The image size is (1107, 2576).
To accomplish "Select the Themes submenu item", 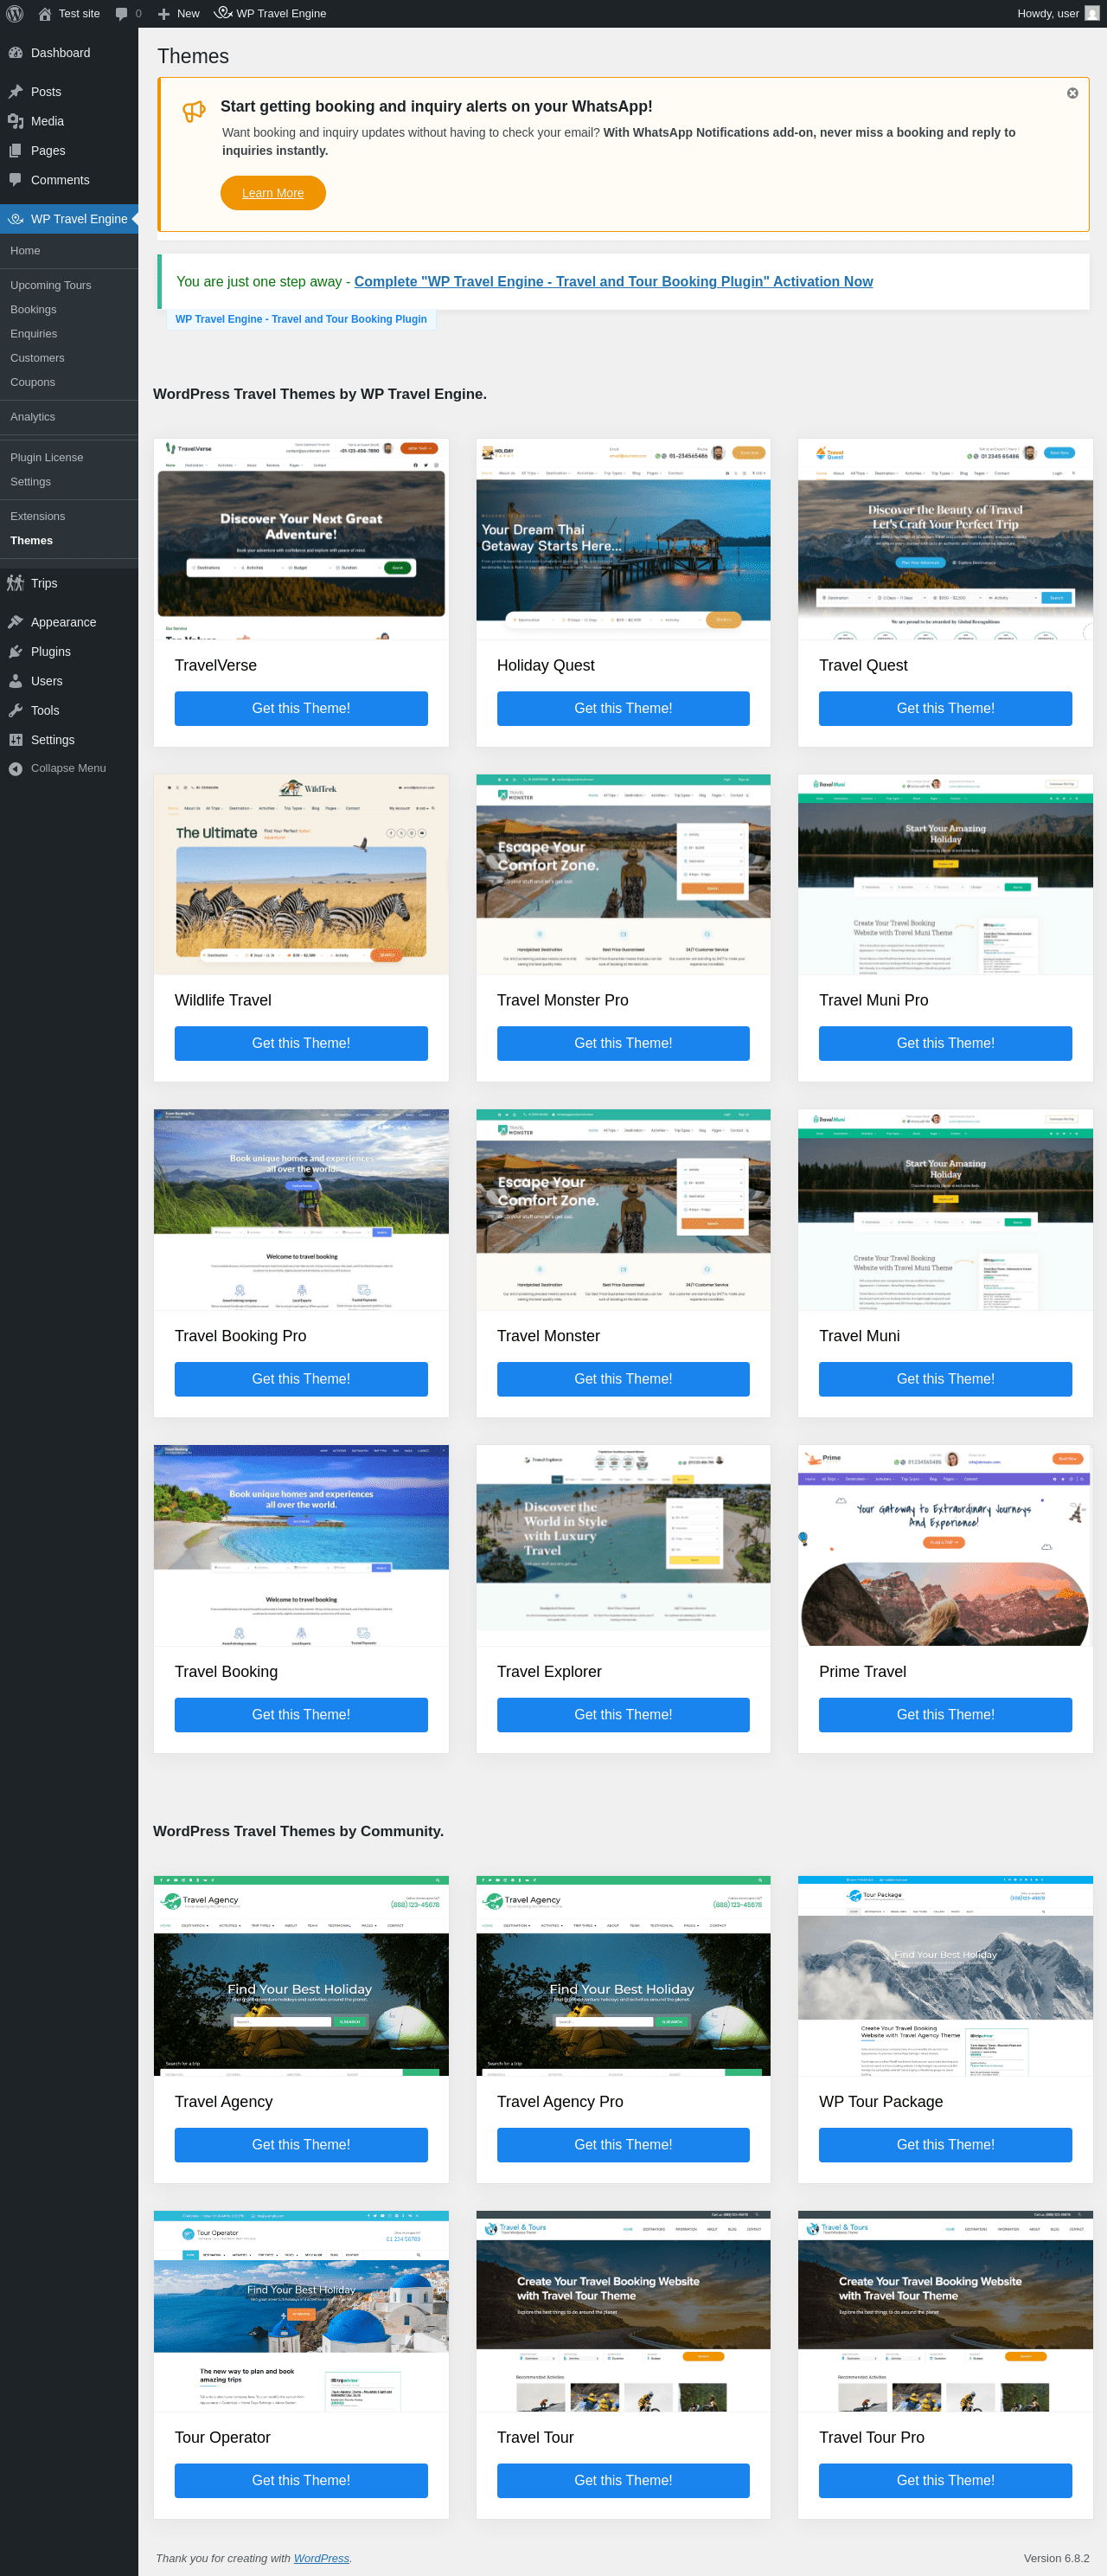I will [x=31, y=541].
